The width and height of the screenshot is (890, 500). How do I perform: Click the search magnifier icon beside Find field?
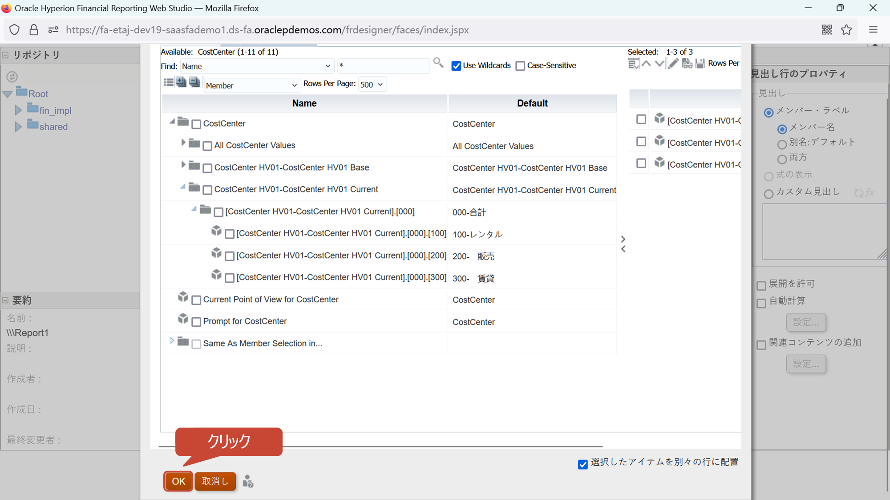click(x=438, y=63)
